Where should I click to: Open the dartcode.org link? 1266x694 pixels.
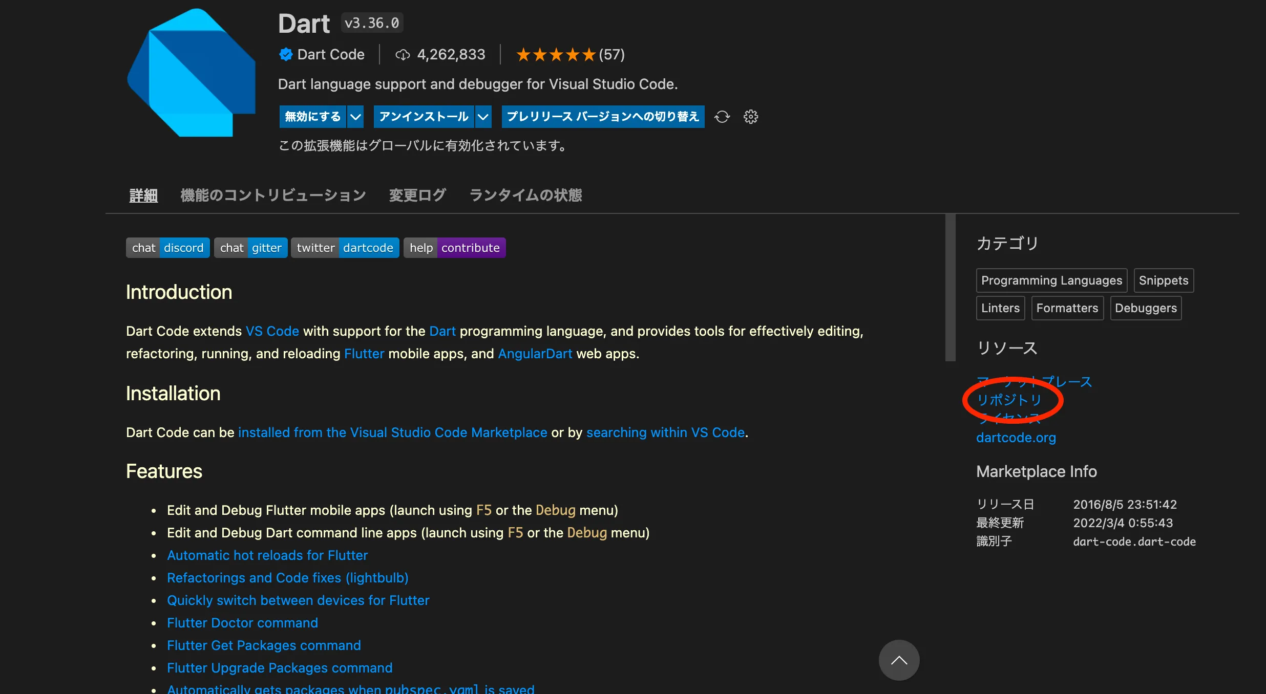point(1016,438)
